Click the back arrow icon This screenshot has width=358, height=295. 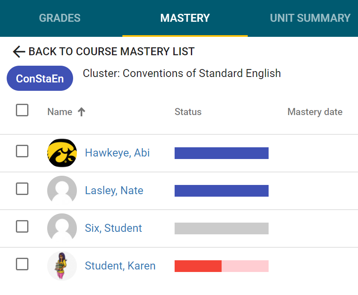point(19,52)
